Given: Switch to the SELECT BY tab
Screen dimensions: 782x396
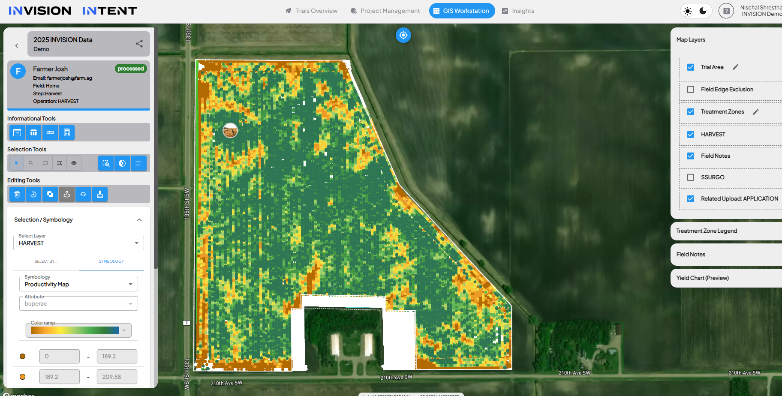Looking at the screenshot, I should [46, 261].
